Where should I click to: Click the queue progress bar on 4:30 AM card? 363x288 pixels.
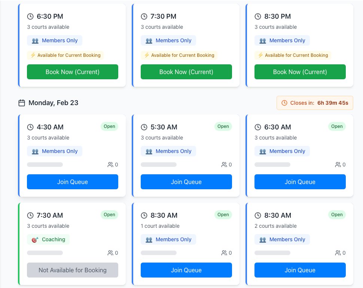point(45,165)
